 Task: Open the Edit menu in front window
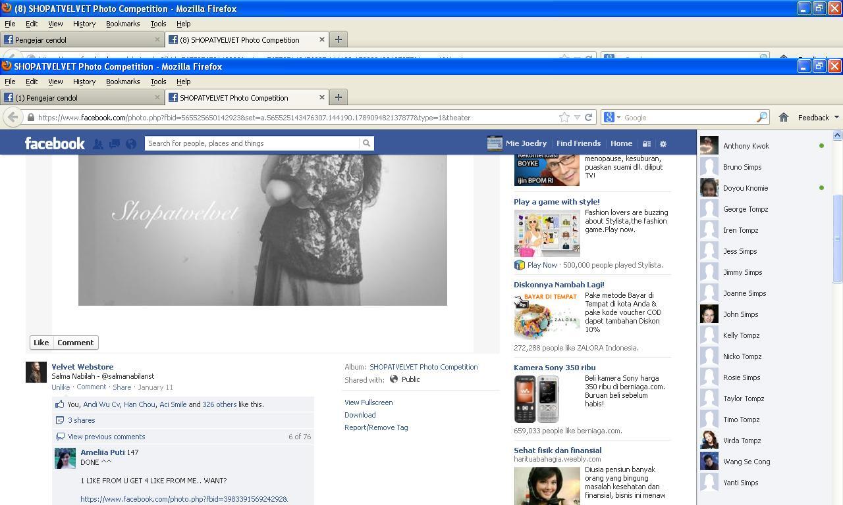32,82
